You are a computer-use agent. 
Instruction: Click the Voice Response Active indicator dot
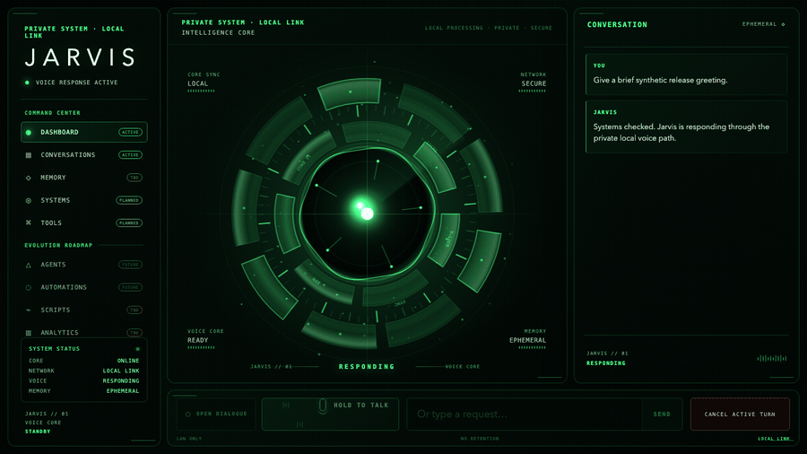coord(27,83)
